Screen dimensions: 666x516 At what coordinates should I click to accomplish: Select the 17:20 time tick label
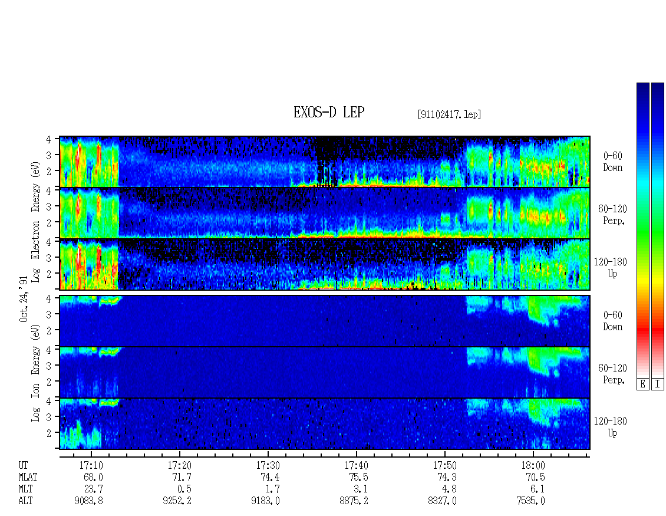coord(179,465)
